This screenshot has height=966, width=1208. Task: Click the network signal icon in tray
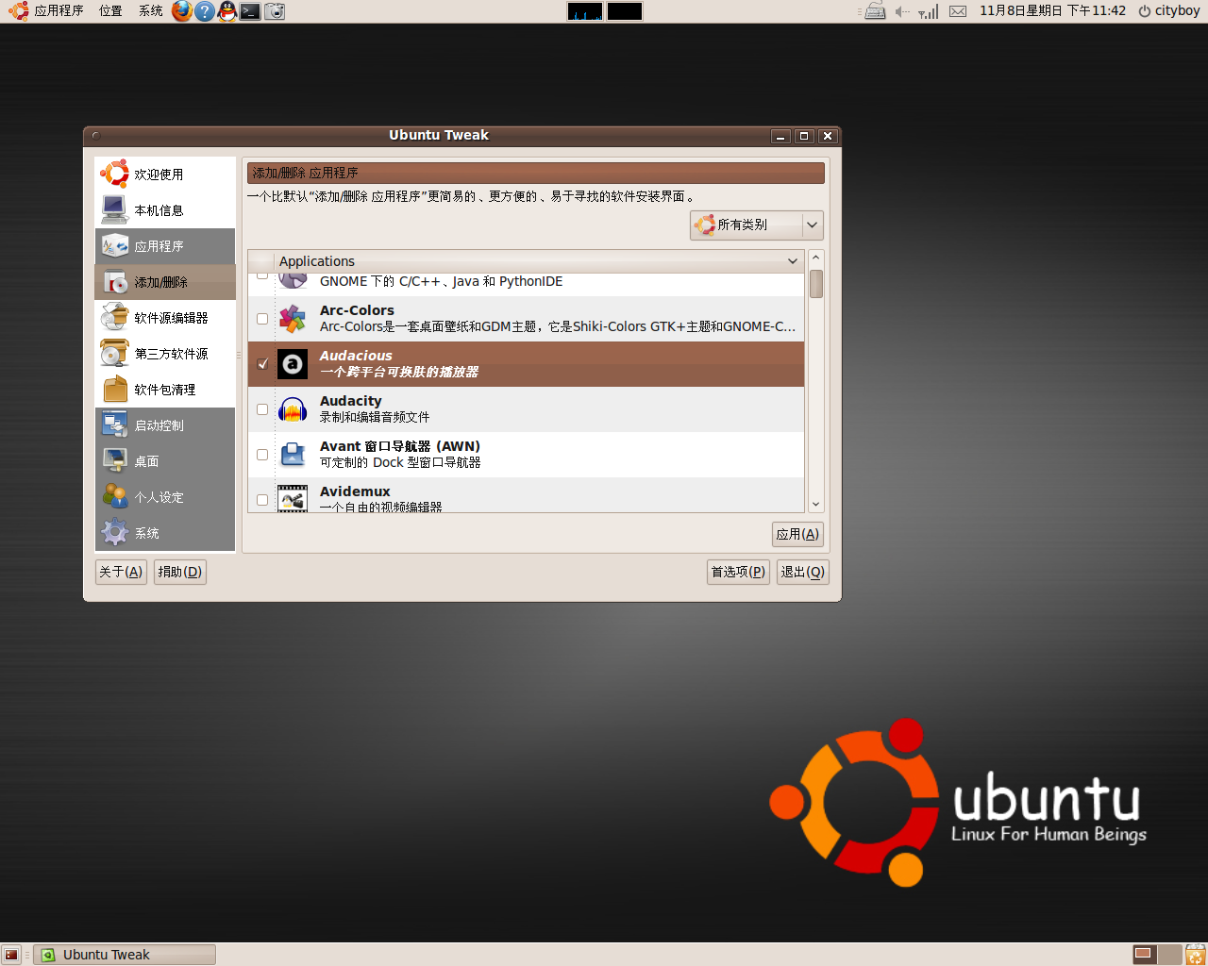tap(929, 11)
